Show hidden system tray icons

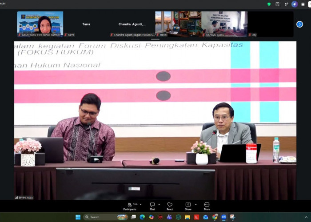click(x=306, y=217)
